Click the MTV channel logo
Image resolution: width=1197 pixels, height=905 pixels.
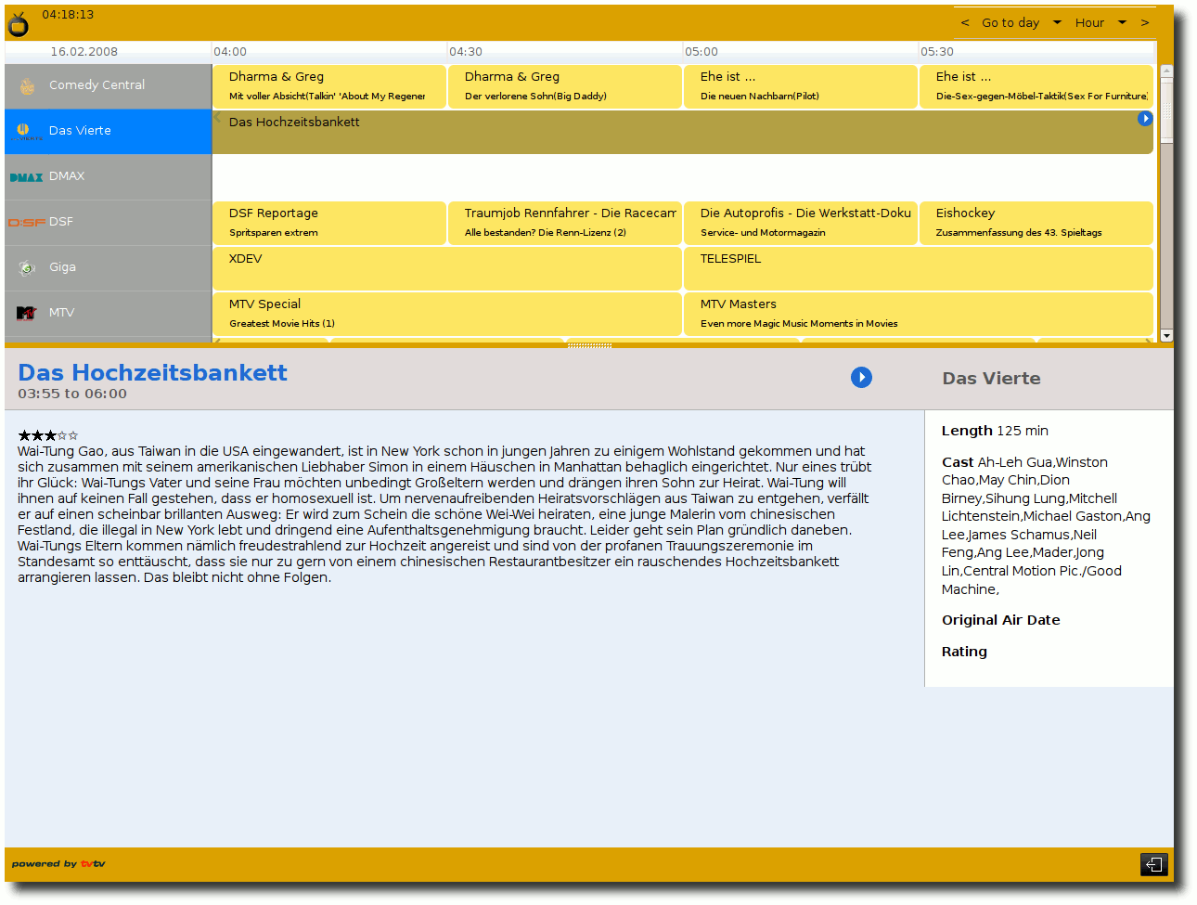[x=27, y=314]
